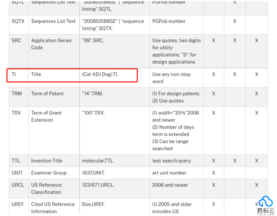Click the "100".TRX. example
The width and height of the screenshot is (277, 216).
(94, 113)
